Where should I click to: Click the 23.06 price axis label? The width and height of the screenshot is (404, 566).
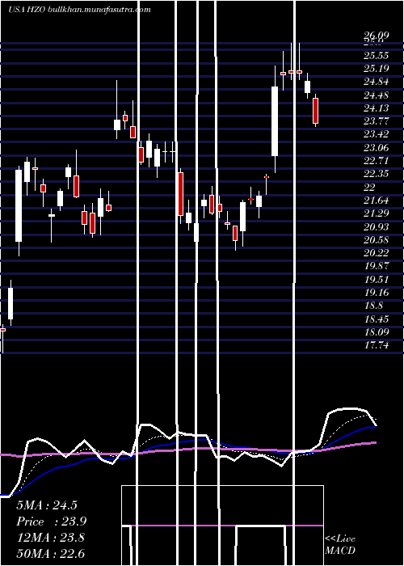tap(376, 148)
